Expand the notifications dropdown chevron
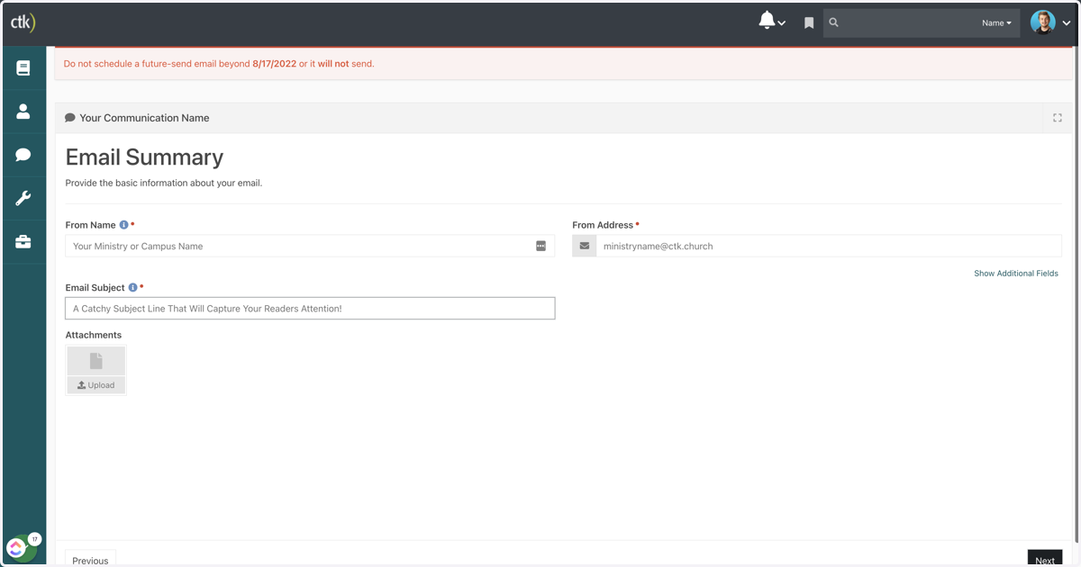The height and width of the screenshot is (567, 1081). 782,23
